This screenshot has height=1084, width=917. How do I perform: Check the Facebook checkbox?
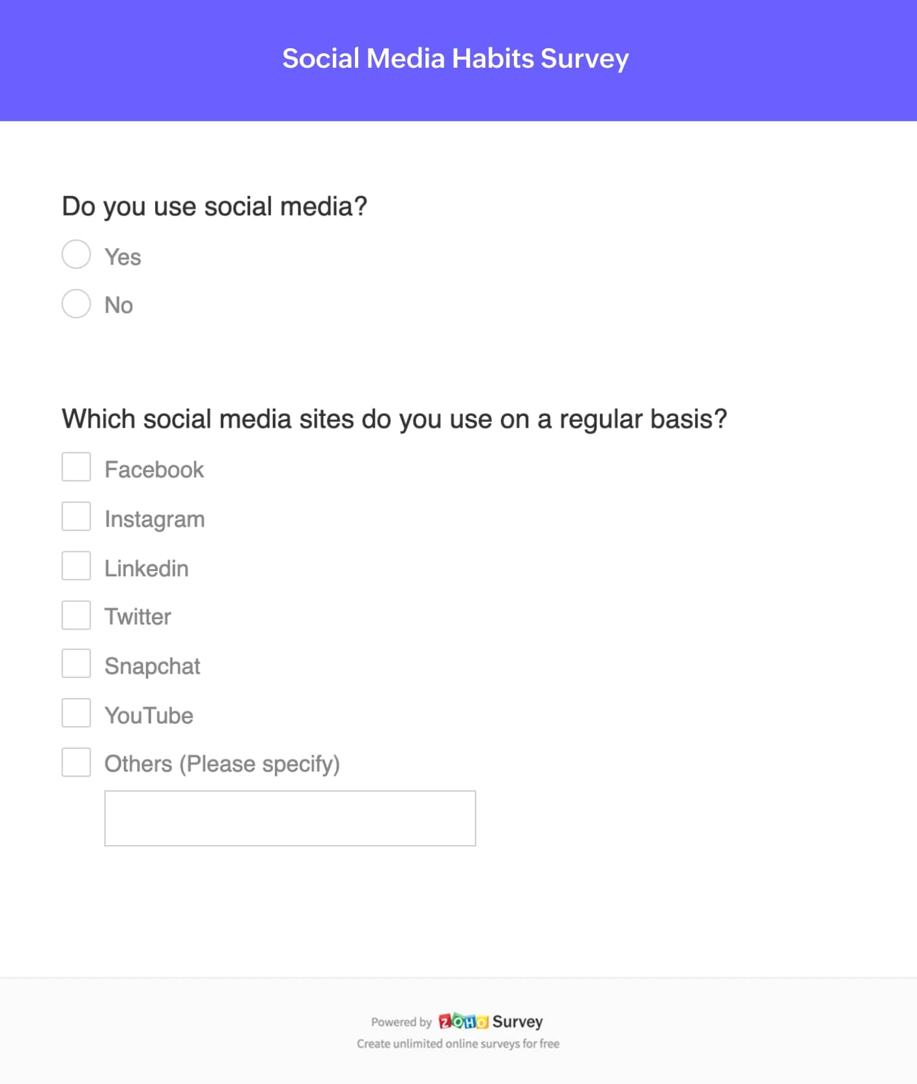(x=76, y=467)
